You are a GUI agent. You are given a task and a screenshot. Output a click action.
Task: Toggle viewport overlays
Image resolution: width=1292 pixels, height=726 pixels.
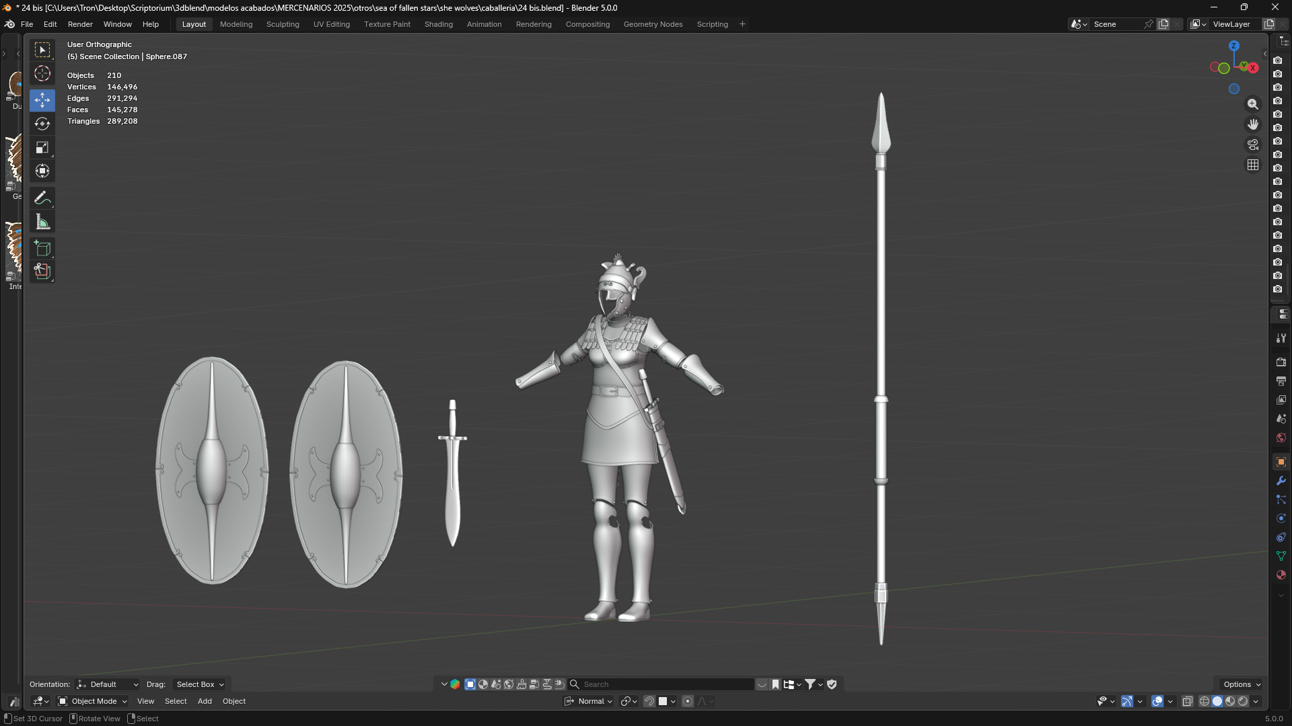(x=1157, y=701)
